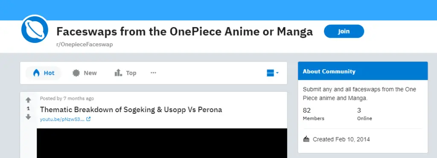The height and width of the screenshot is (158, 437).
Task: Downvote the Sogeking & Usopp post
Action: pos(28,117)
